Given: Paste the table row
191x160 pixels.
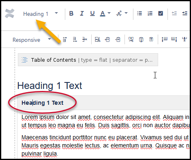Looking at the screenshot, I should (118, 39).
